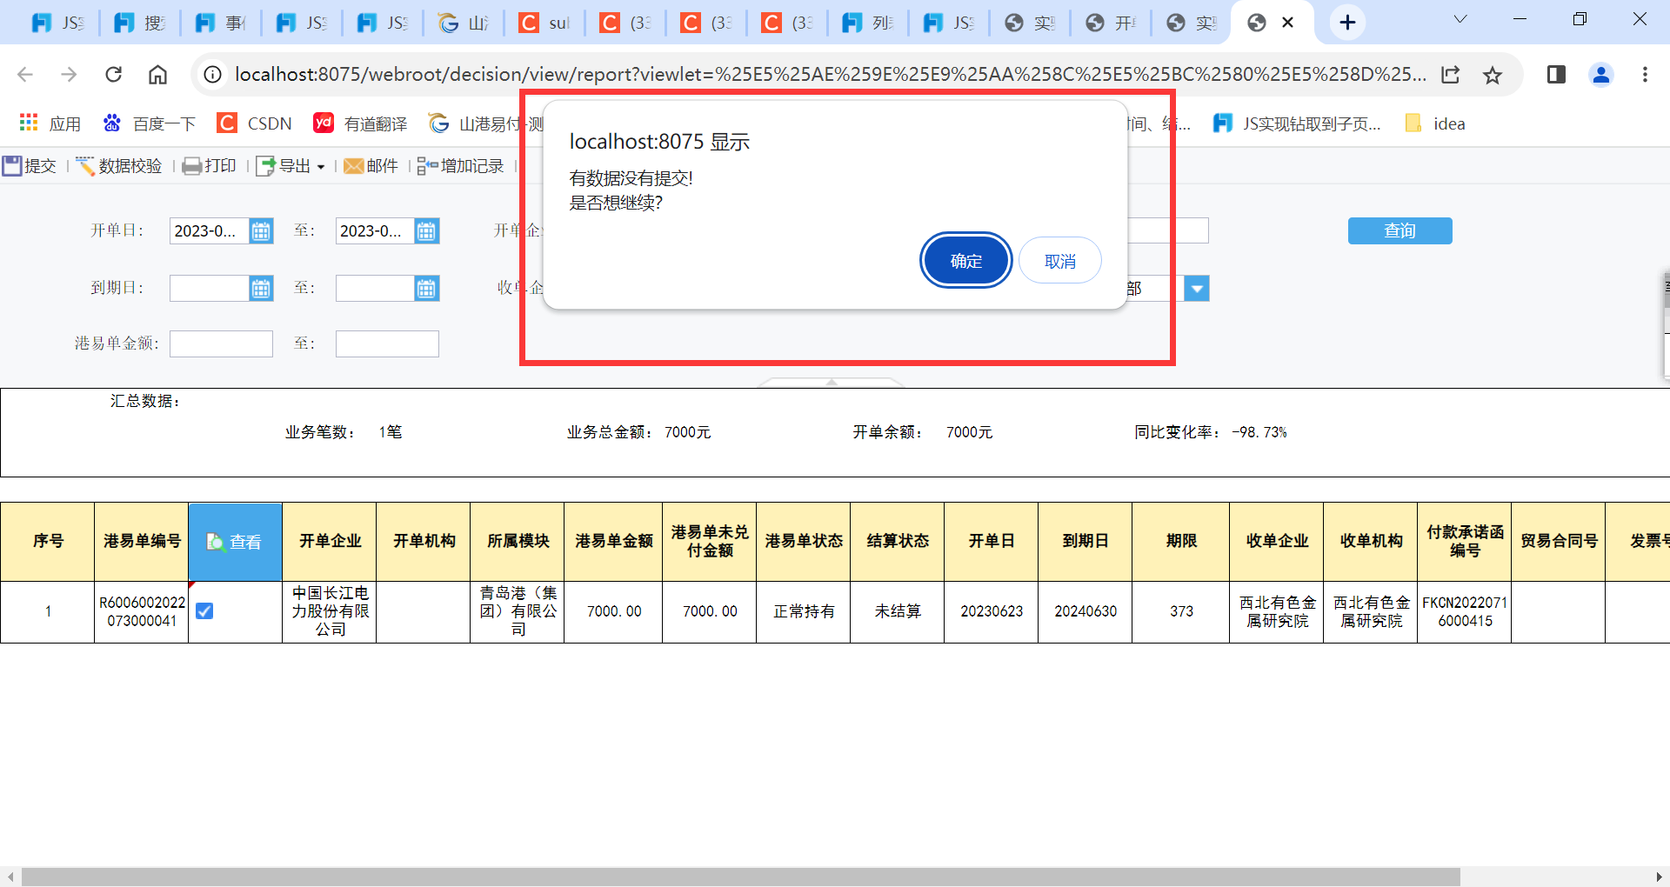Click the 正常持有 status cell
The height and width of the screenshot is (887, 1670).
tap(804, 611)
